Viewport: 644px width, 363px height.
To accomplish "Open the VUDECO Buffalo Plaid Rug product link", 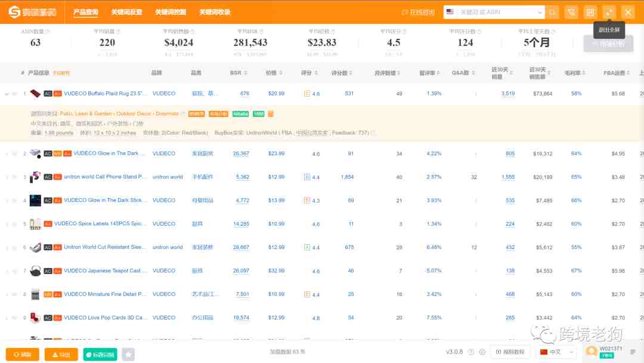I will point(106,94).
